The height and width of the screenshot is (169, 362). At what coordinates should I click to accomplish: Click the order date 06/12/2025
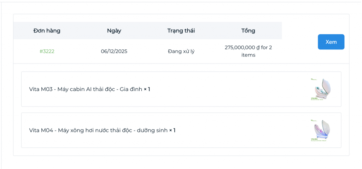point(114,51)
